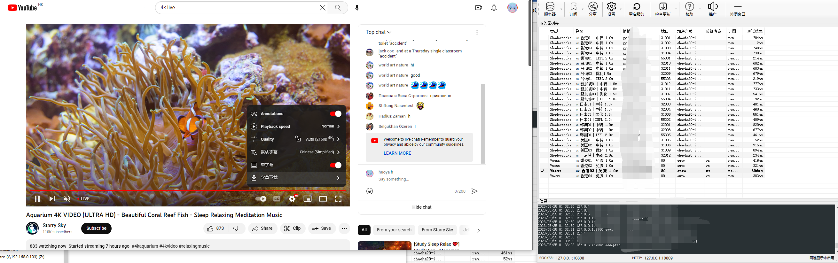Open the Create video icon
This screenshot has height=263, width=838.
click(478, 7)
